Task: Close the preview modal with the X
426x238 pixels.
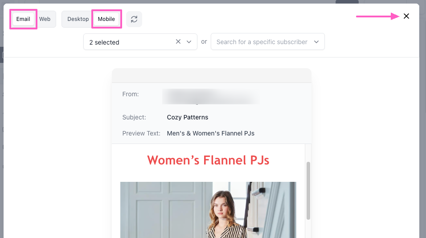Action: pyautogui.click(x=406, y=16)
